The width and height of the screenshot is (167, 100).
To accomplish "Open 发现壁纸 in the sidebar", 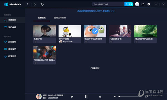I will (13, 42).
